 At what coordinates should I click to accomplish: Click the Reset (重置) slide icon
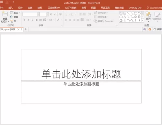[x=12, y=17]
